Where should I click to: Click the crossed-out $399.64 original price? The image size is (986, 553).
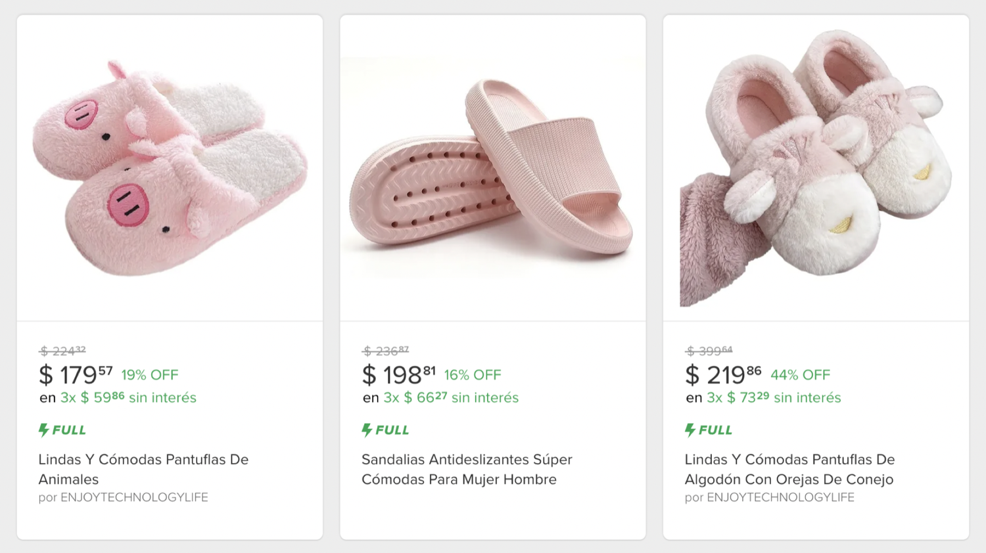pos(709,351)
